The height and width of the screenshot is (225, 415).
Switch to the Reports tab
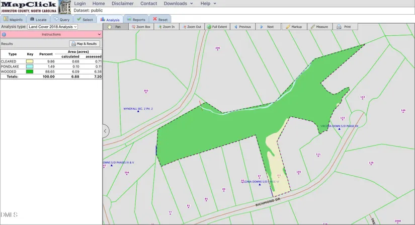point(136,20)
